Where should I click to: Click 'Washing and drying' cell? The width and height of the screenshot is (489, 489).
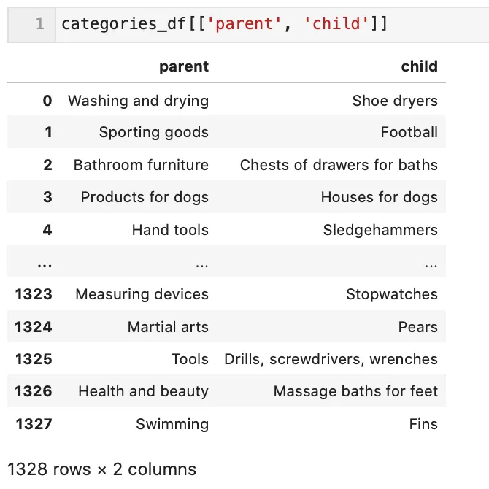click(x=138, y=101)
